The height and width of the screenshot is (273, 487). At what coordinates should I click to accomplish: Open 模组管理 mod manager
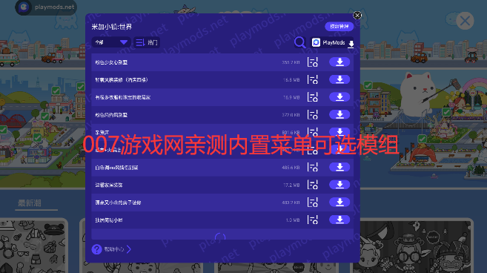339,27
